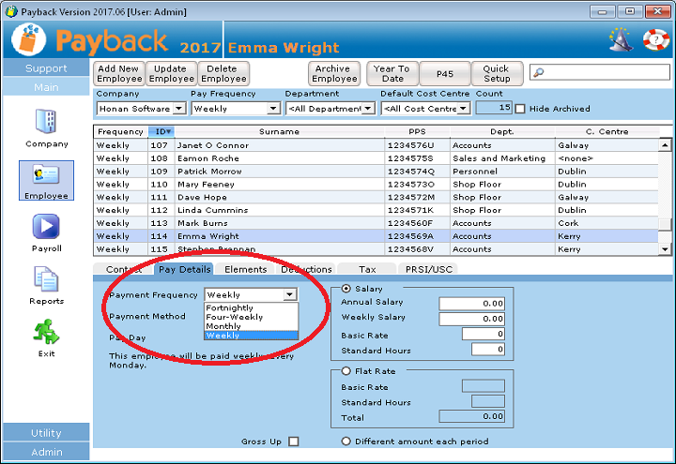
Task: Select the Employee sidebar icon
Action: (46, 175)
